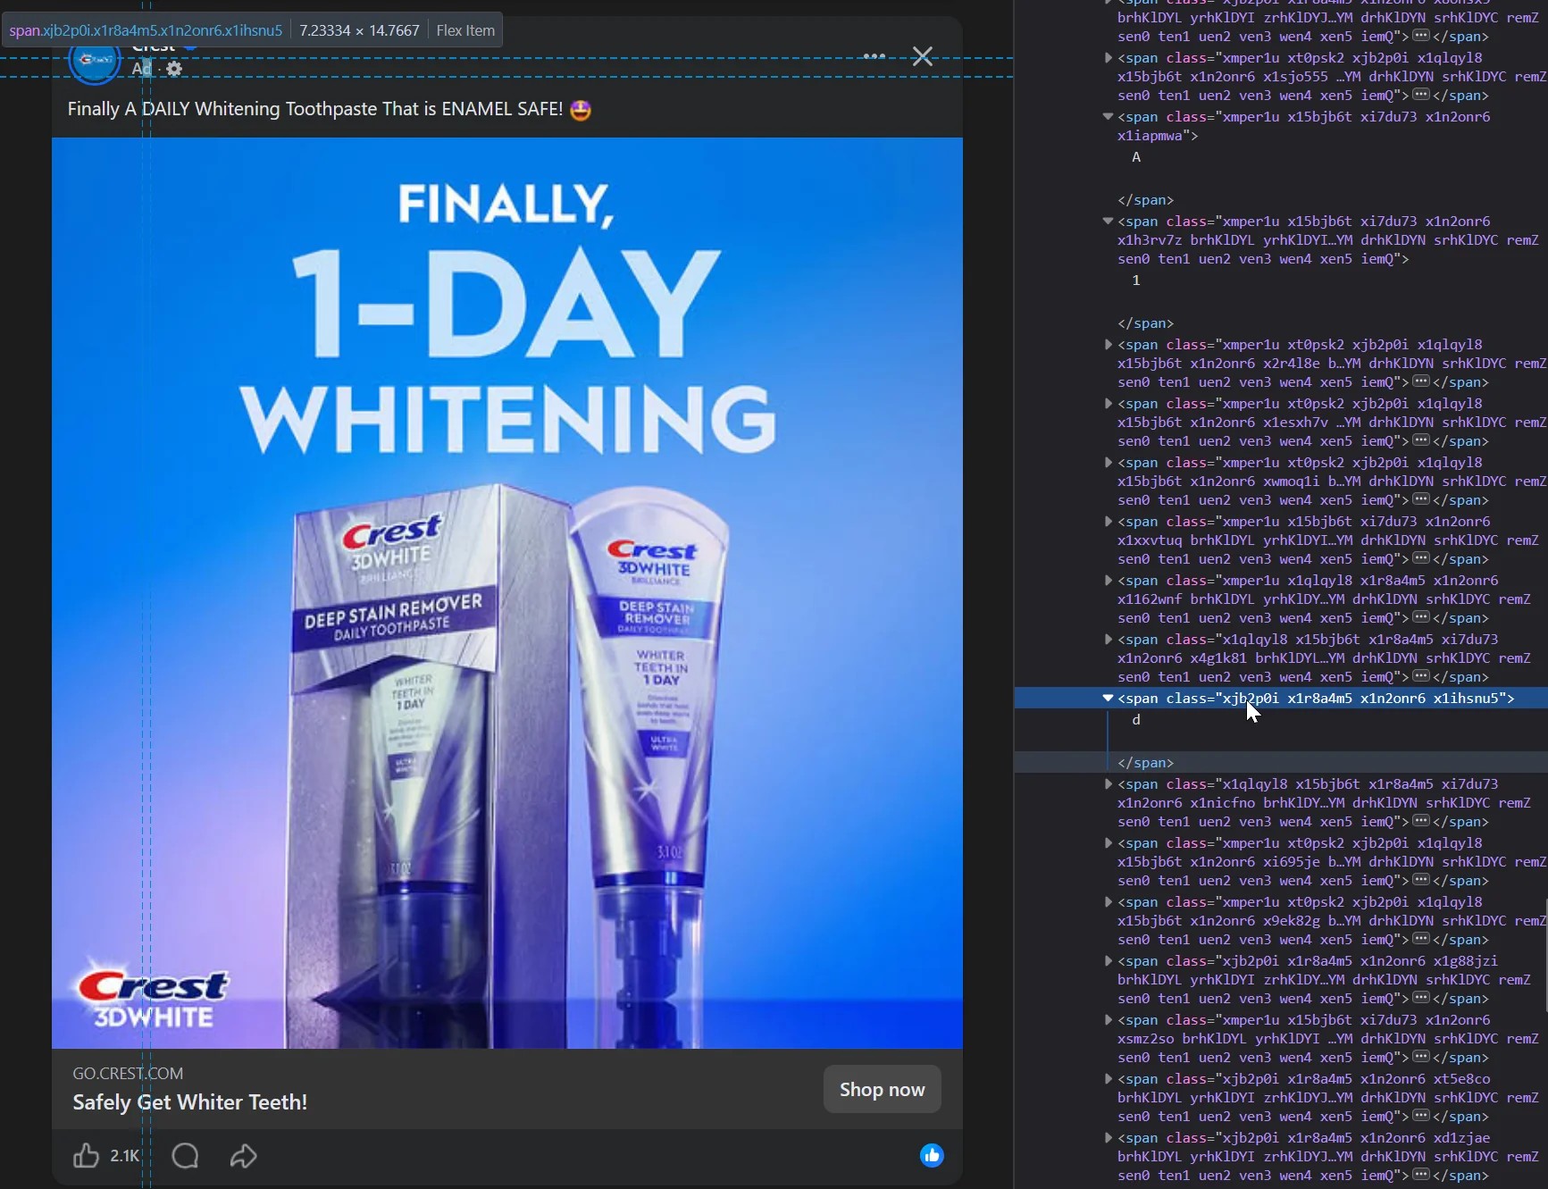The height and width of the screenshot is (1189, 1548).
Task: Select the x1iapmwa span opening tag text
Action: click(1304, 126)
